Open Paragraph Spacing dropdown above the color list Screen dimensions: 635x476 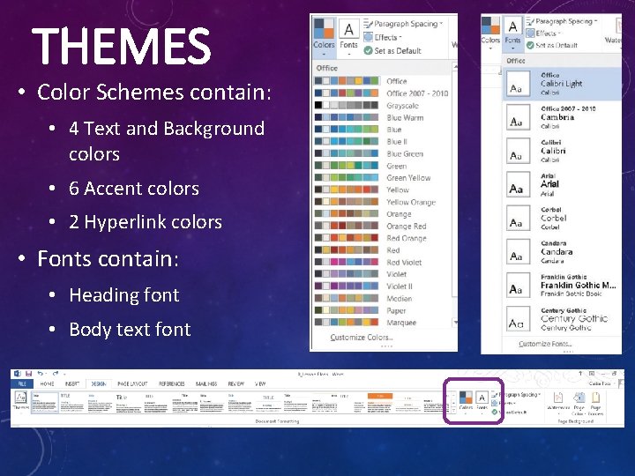(x=403, y=24)
